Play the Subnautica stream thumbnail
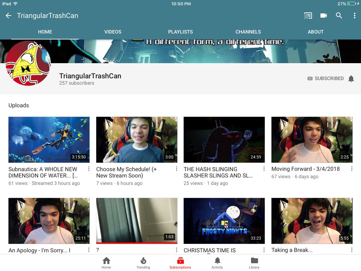 tap(49, 140)
